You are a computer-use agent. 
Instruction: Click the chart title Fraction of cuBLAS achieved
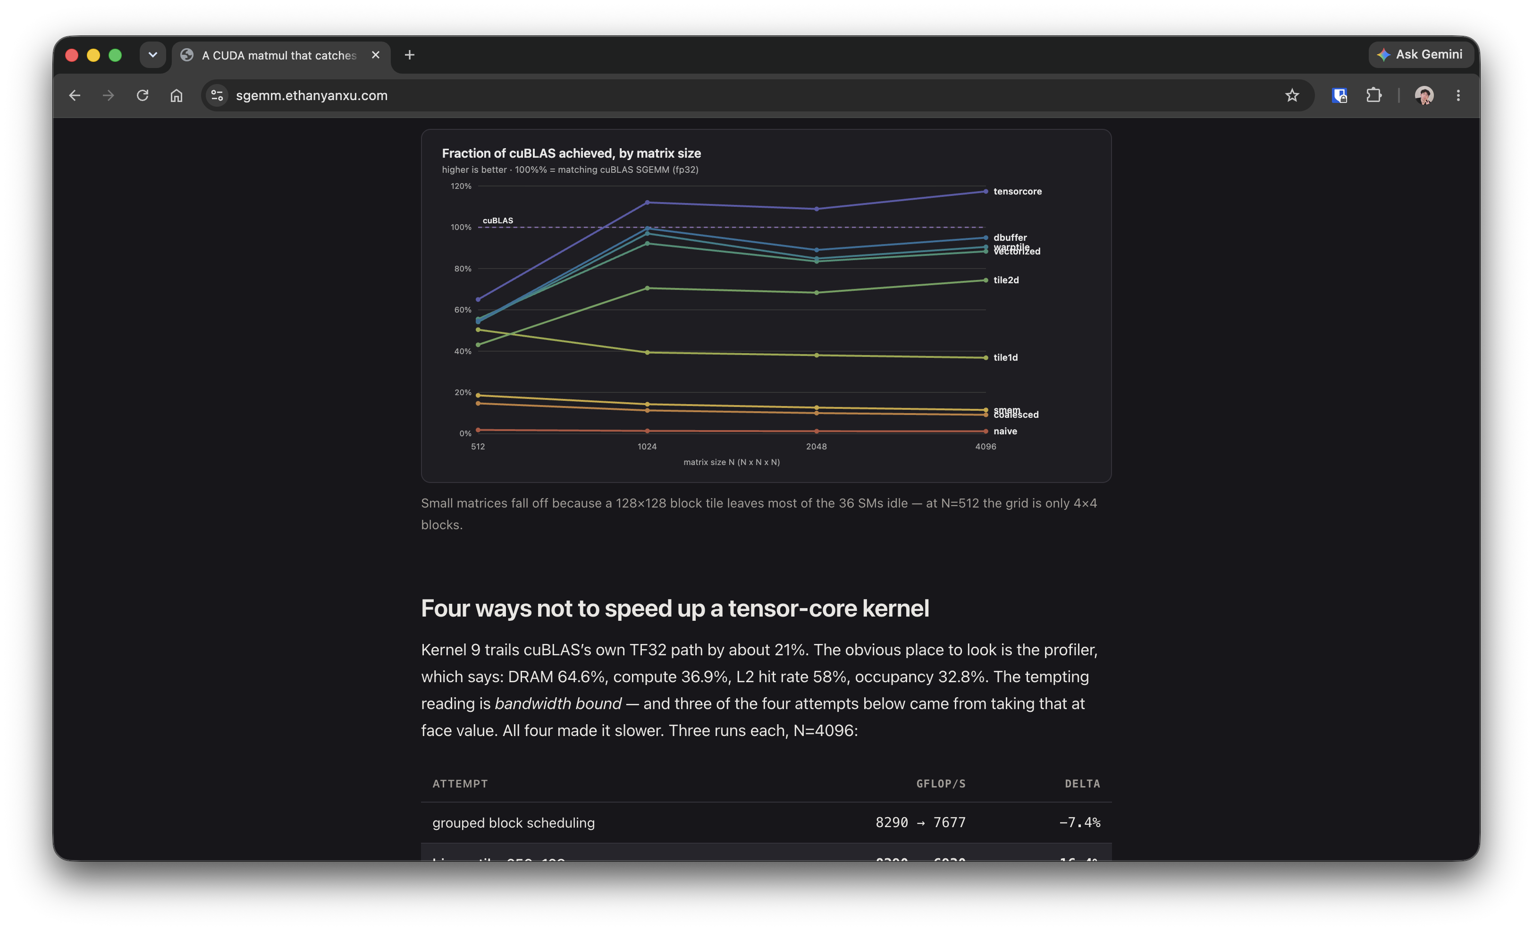571,153
